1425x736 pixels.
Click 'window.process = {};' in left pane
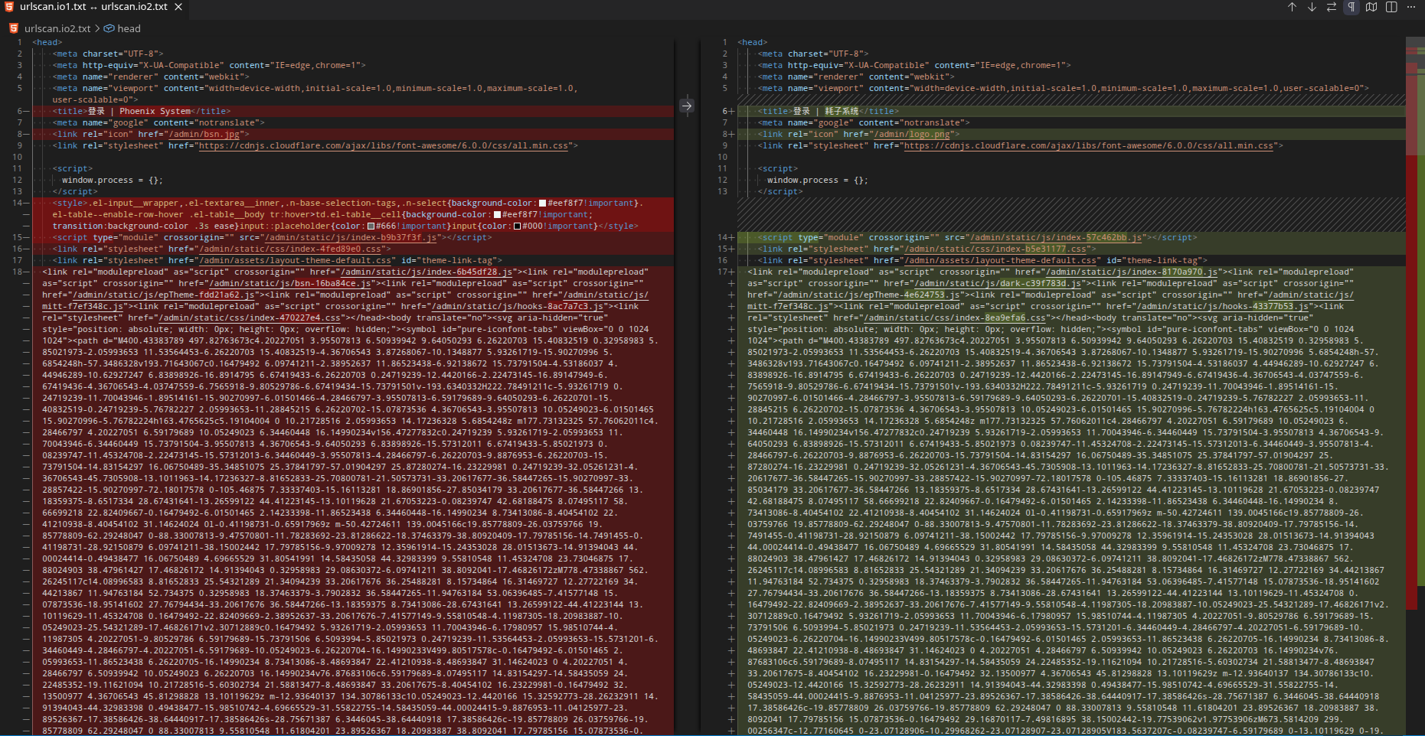click(x=112, y=181)
